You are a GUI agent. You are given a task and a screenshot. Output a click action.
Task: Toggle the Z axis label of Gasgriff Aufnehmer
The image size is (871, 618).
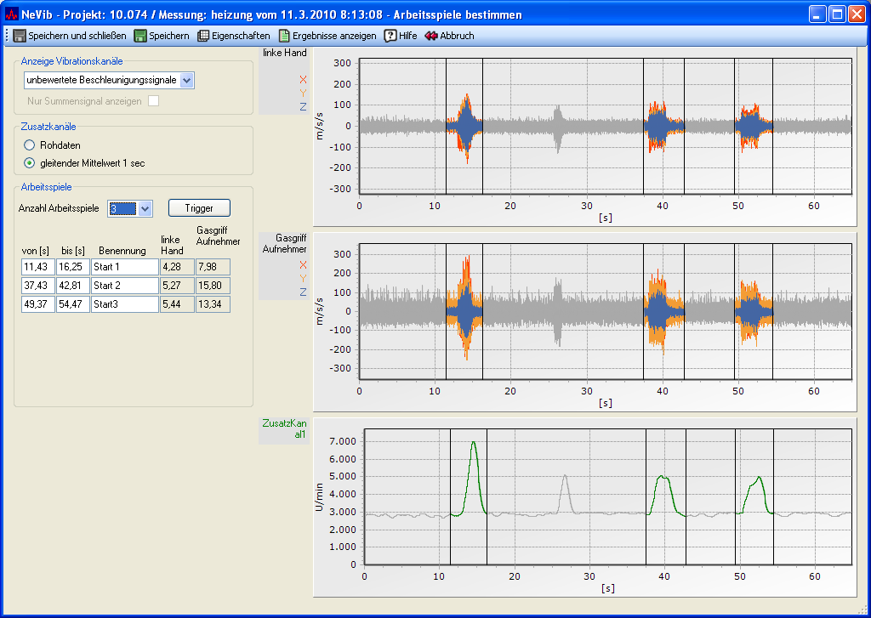pos(303,292)
